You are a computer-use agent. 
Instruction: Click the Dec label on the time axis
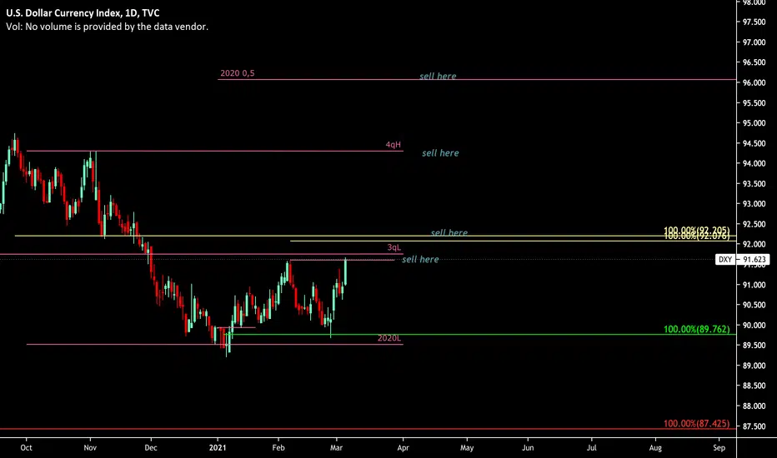[x=151, y=448]
